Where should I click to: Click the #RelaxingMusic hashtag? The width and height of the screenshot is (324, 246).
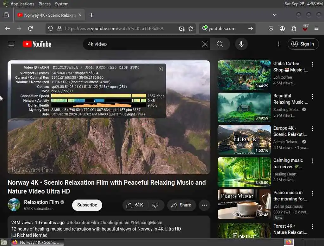click(x=146, y=223)
